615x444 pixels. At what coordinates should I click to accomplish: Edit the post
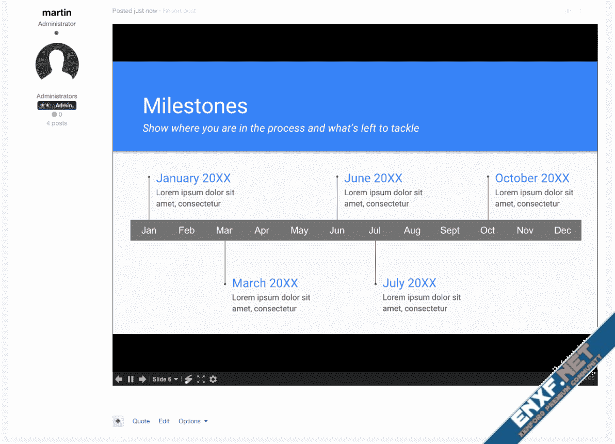click(x=164, y=421)
